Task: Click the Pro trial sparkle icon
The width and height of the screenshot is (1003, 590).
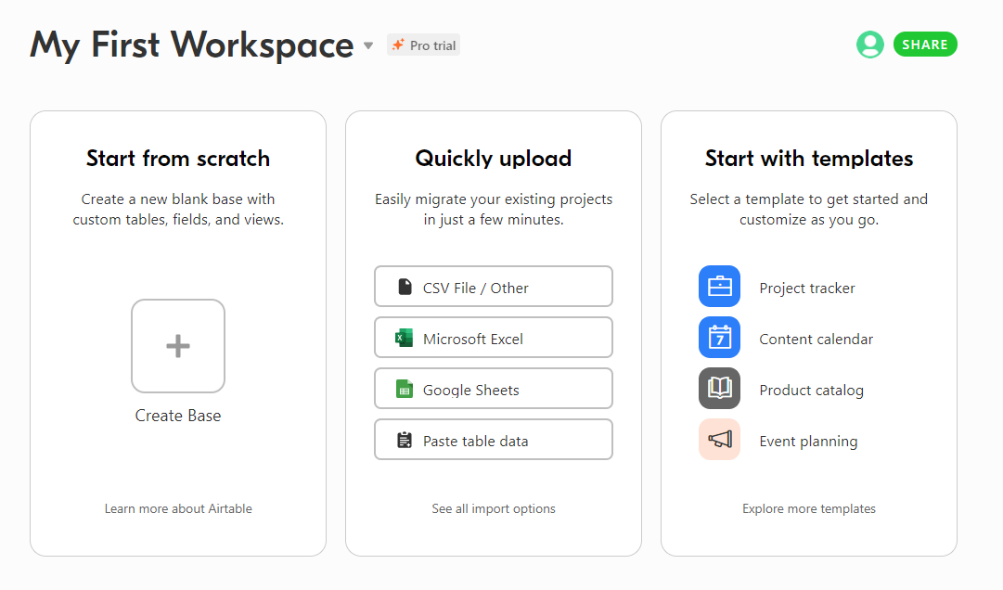Action: click(x=398, y=45)
